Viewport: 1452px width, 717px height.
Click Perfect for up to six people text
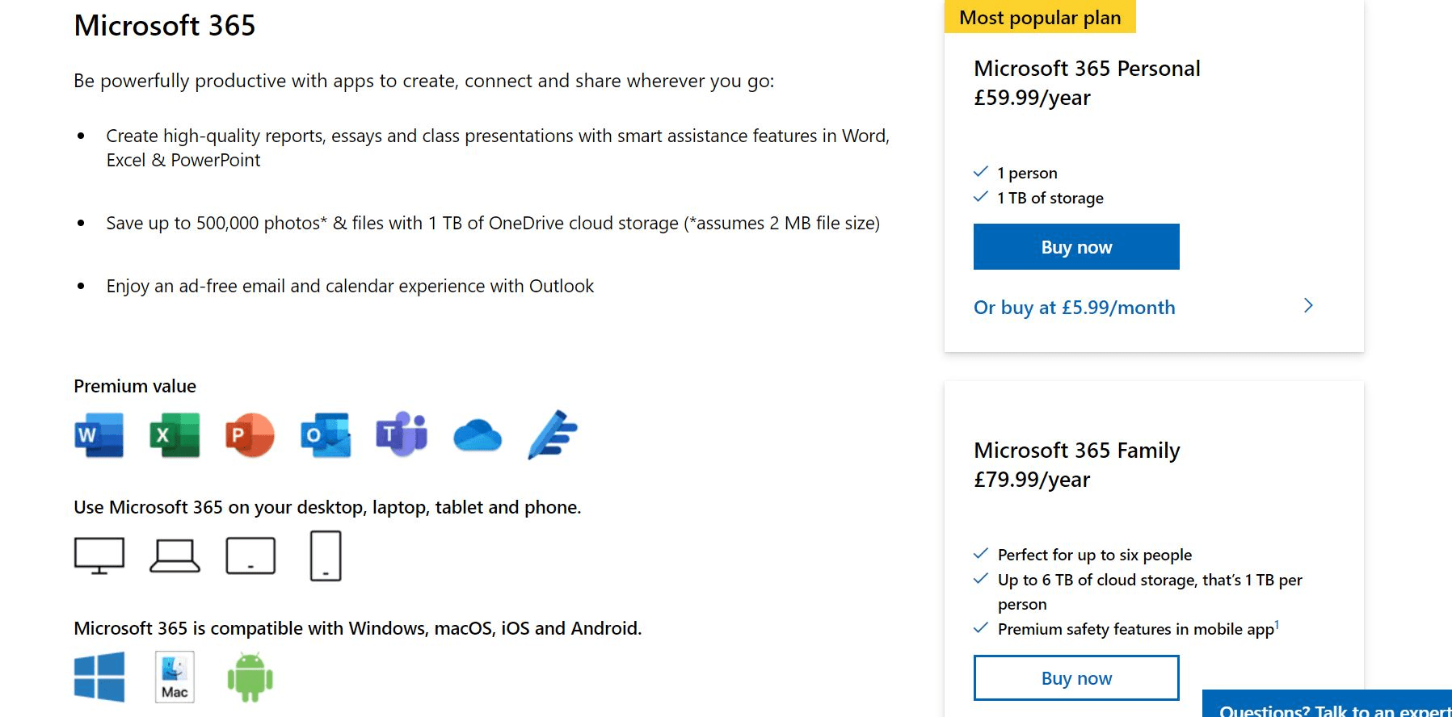coord(1095,555)
